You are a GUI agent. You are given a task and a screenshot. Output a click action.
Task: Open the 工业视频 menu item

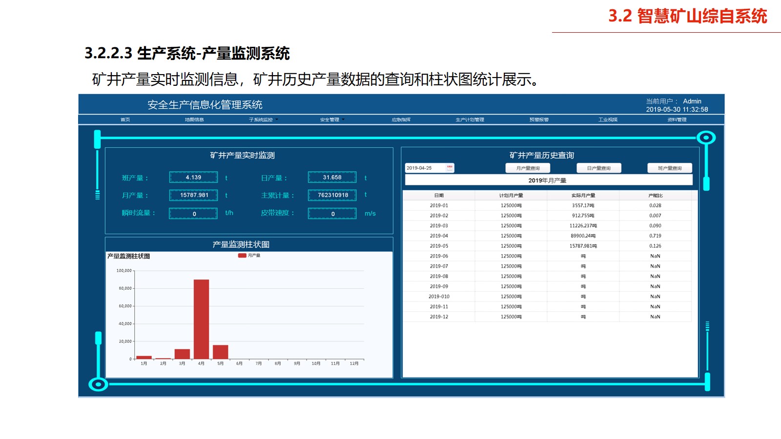tap(608, 120)
